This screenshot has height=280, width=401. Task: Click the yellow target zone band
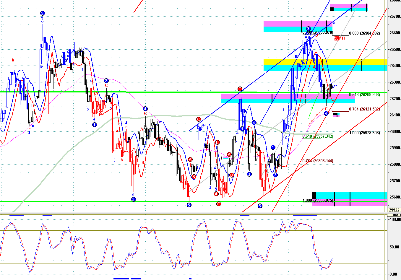click(325, 62)
